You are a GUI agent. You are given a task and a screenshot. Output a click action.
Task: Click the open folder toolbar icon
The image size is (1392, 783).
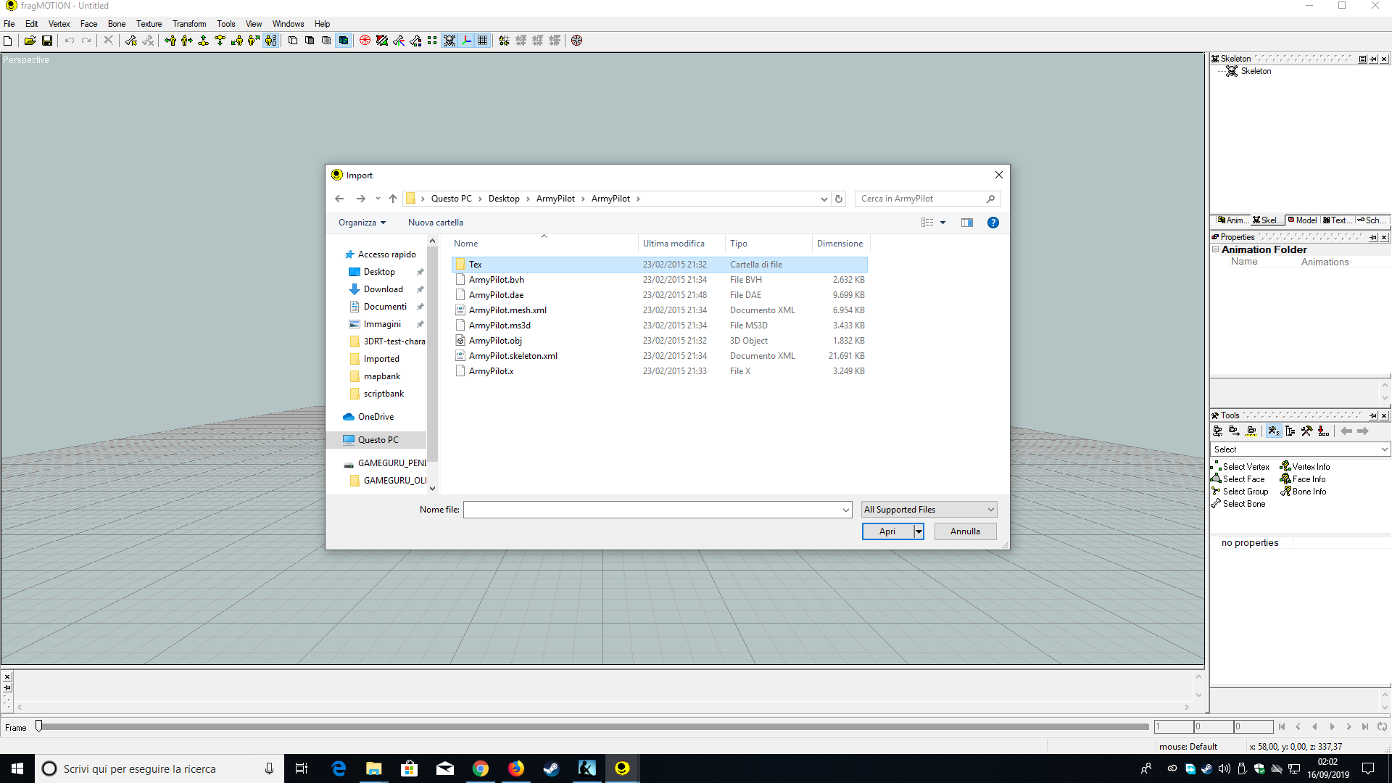(30, 41)
